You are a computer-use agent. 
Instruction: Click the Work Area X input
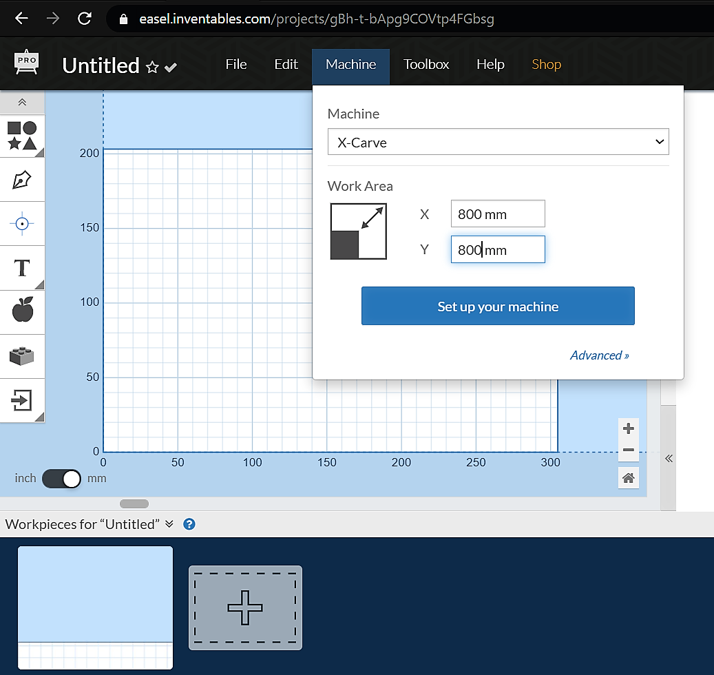click(x=498, y=214)
